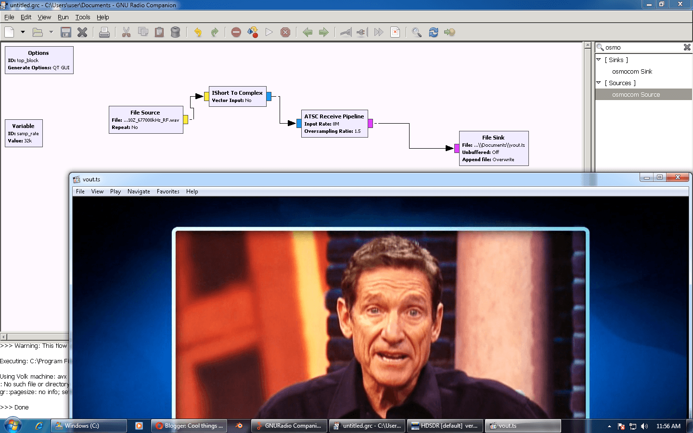The height and width of the screenshot is (433, 693).
Task: Open the find block search tool
Action: [417, 32]
